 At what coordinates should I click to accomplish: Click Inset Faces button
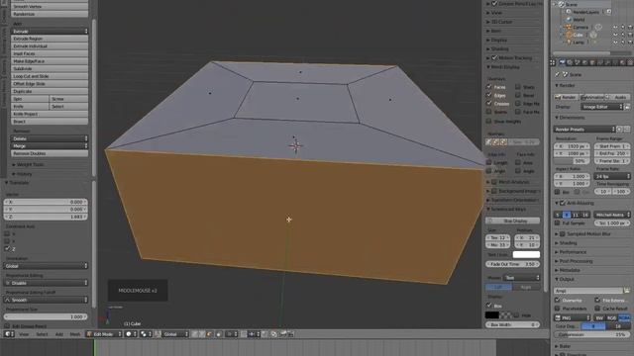[x=50, y=53]
